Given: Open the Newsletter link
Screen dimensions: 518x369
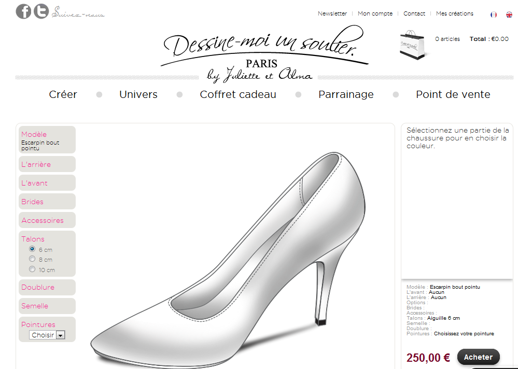Looking at the screenshot, I should tap(332, 14).
